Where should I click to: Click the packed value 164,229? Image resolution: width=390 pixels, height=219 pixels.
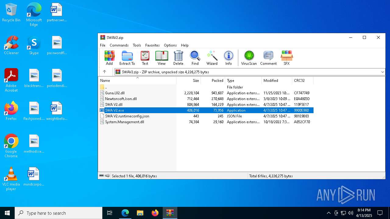point(216,105)
